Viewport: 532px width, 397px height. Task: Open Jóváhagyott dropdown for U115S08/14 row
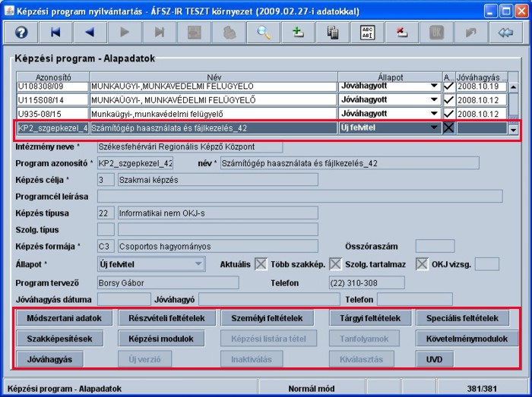pyautogui.click(x=434, y=100)
